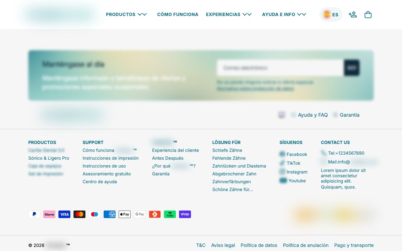Click the pink Klarna payment icon
This screenshot has height=251, width=402.
click(49, 214)
